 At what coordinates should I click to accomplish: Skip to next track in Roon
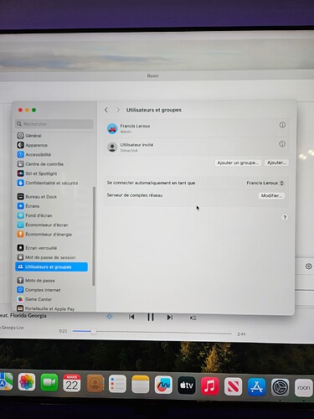click(170, 318)
